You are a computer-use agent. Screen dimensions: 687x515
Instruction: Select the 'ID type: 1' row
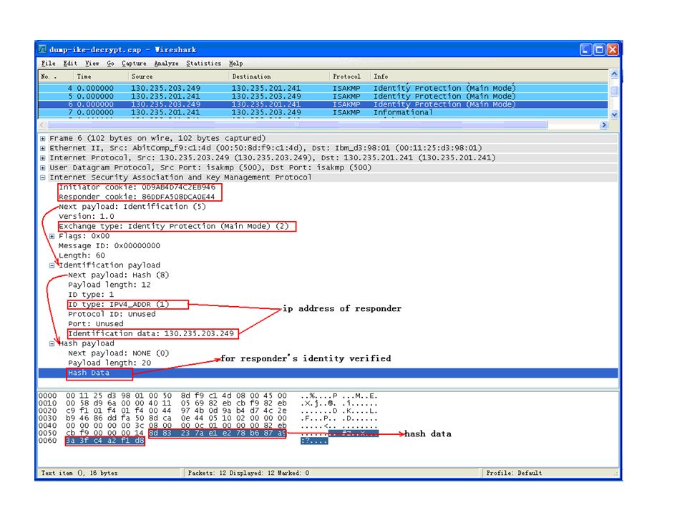pyautogui.click(x=91, y=295)
